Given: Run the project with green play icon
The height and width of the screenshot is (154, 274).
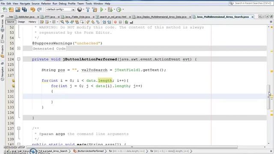Looking at the screenshot, I should point(101,9).
